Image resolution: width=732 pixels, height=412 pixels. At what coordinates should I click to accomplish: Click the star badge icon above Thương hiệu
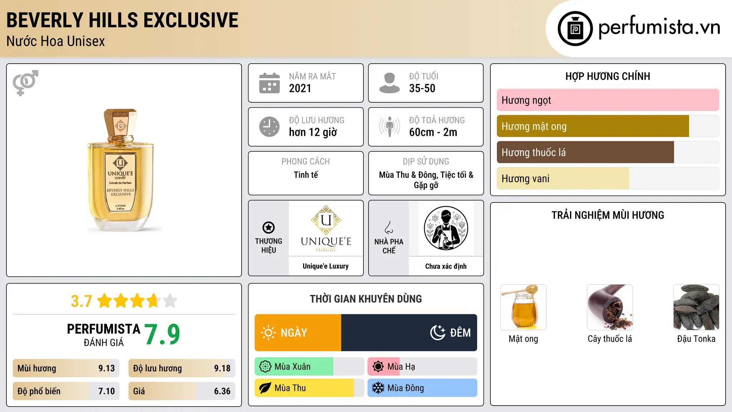(268, 227)
